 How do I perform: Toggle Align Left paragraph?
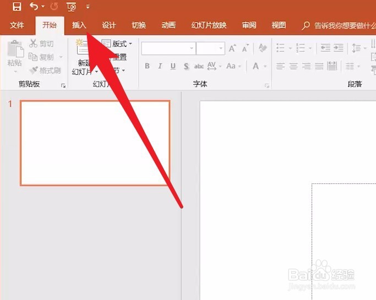point(280,66)
